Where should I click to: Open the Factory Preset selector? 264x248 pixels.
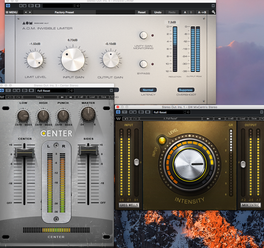coord(64,12)
